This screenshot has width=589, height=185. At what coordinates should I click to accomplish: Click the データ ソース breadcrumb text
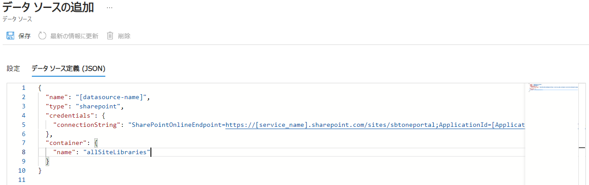click(17, 19)
